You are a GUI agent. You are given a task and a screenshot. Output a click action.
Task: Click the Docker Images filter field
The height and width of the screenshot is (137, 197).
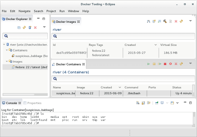(123, 36)
